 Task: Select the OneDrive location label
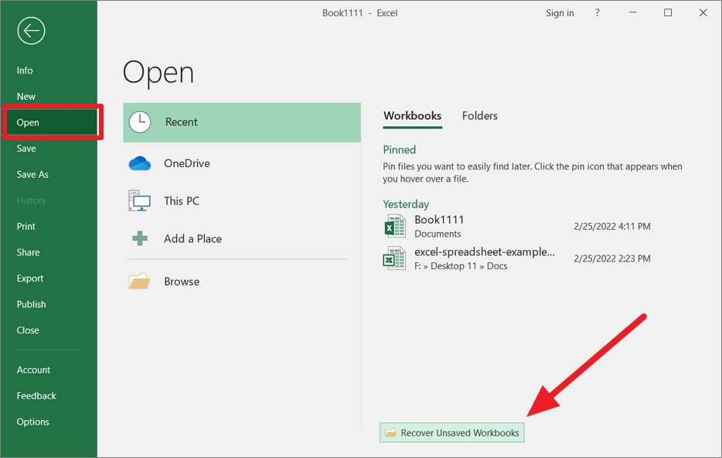pos(187,163)
